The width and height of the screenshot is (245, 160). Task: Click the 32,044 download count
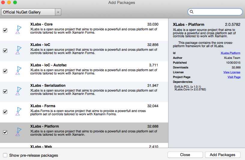tap(153, 106)
